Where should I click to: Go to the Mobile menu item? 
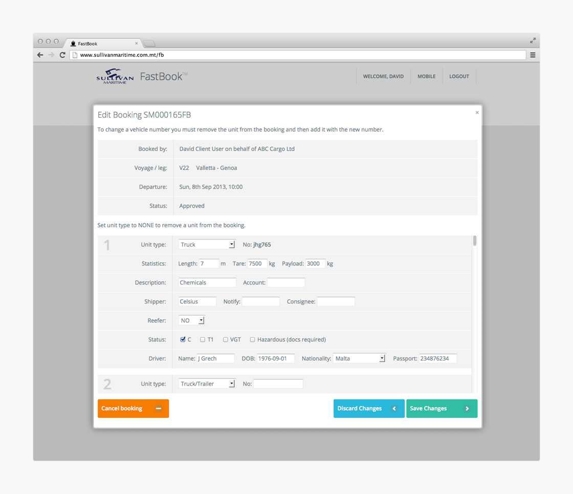[427, 76]
